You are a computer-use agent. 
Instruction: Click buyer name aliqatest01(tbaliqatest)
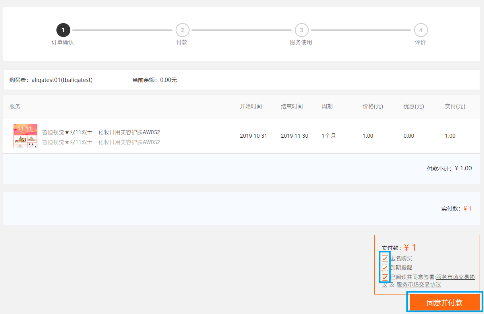pyautogui.click(x=62, y=80)
